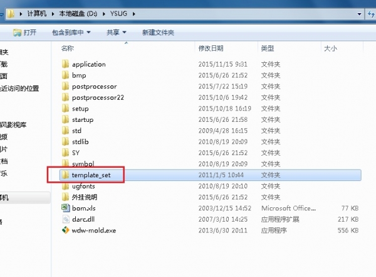
Task: Select the ugfonts folder icon
Action: pyautogui.click(x=65, y=186)
